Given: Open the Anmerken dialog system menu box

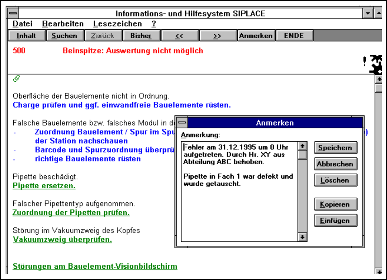Looking at the screenshot, I should click(x=182, y=123).
